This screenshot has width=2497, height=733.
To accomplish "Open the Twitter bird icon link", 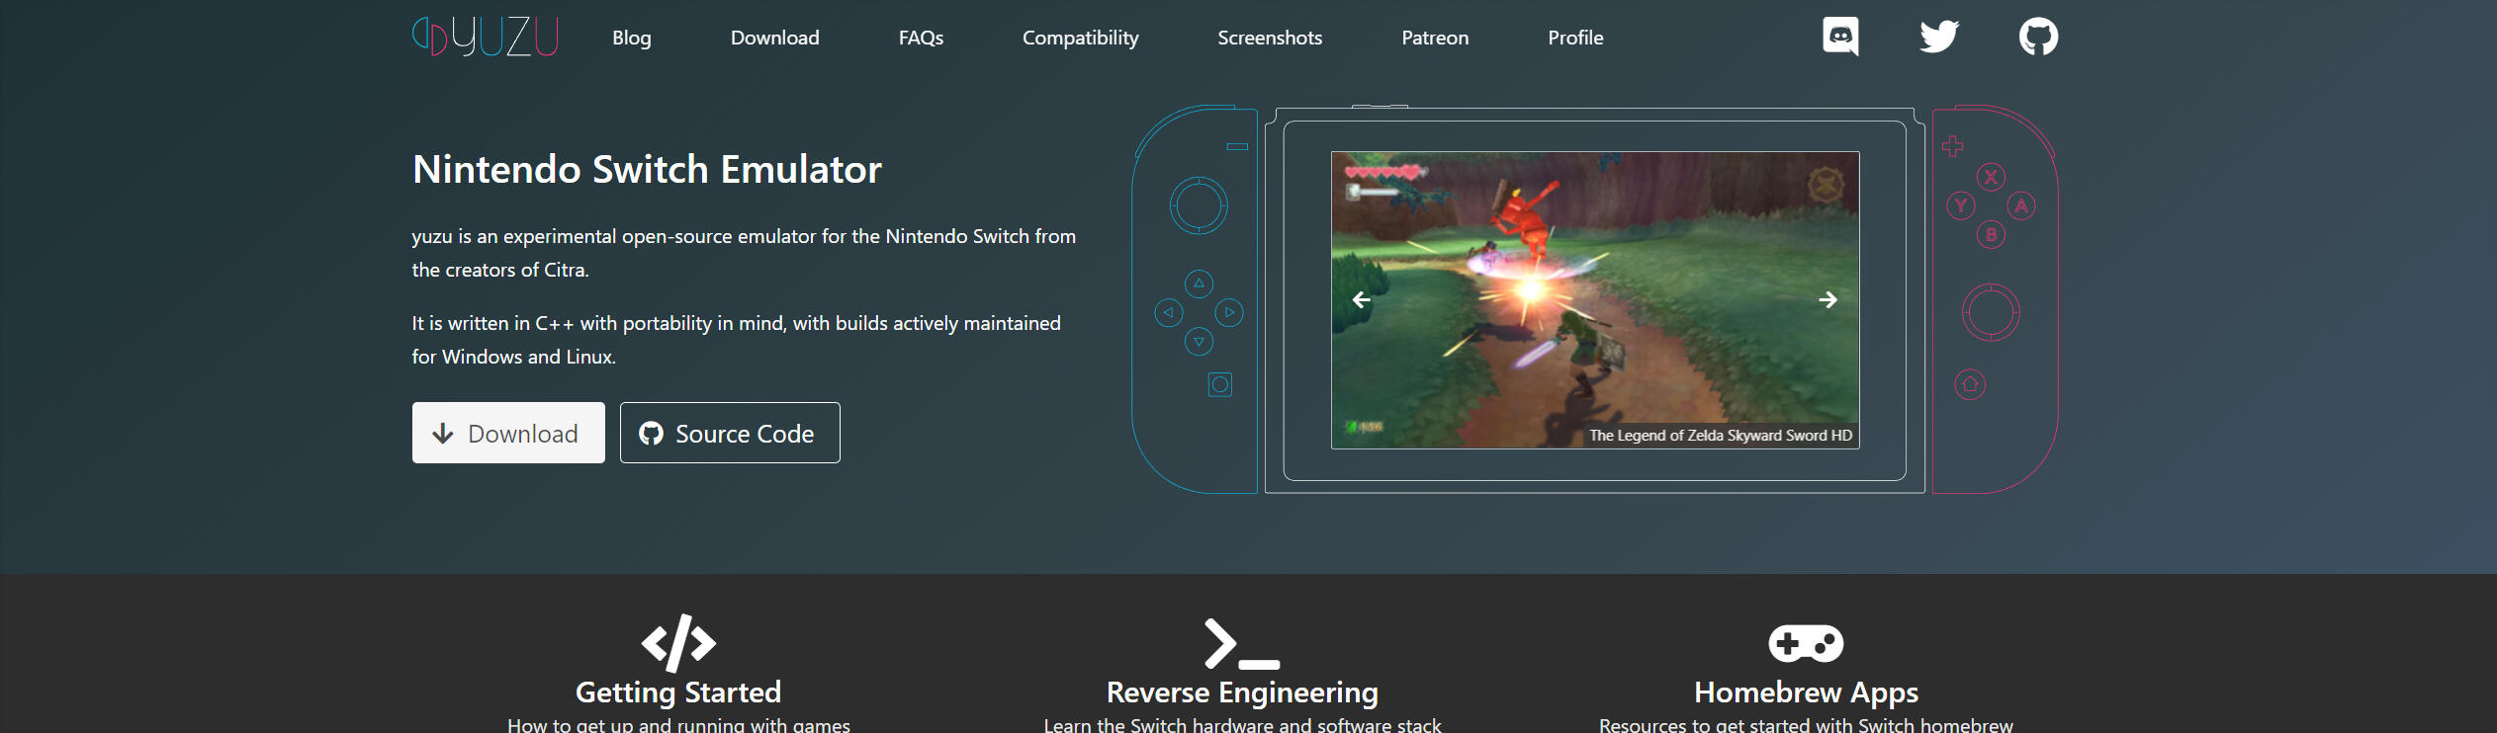I will click(1939, 37).
